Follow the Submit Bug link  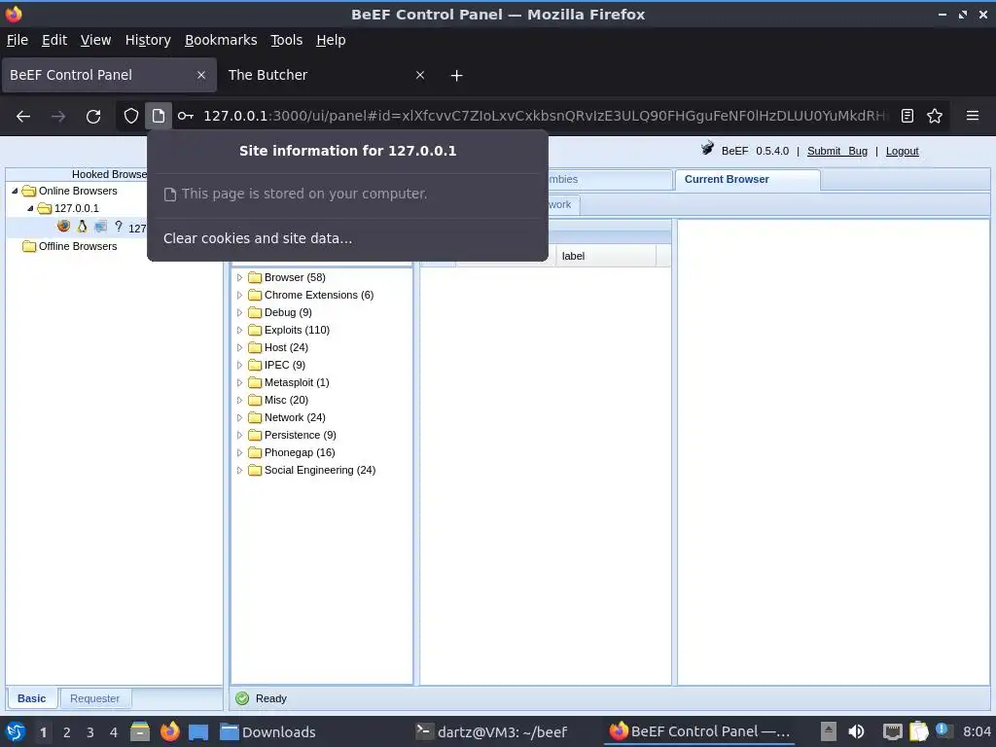click(x=837, y=151)
